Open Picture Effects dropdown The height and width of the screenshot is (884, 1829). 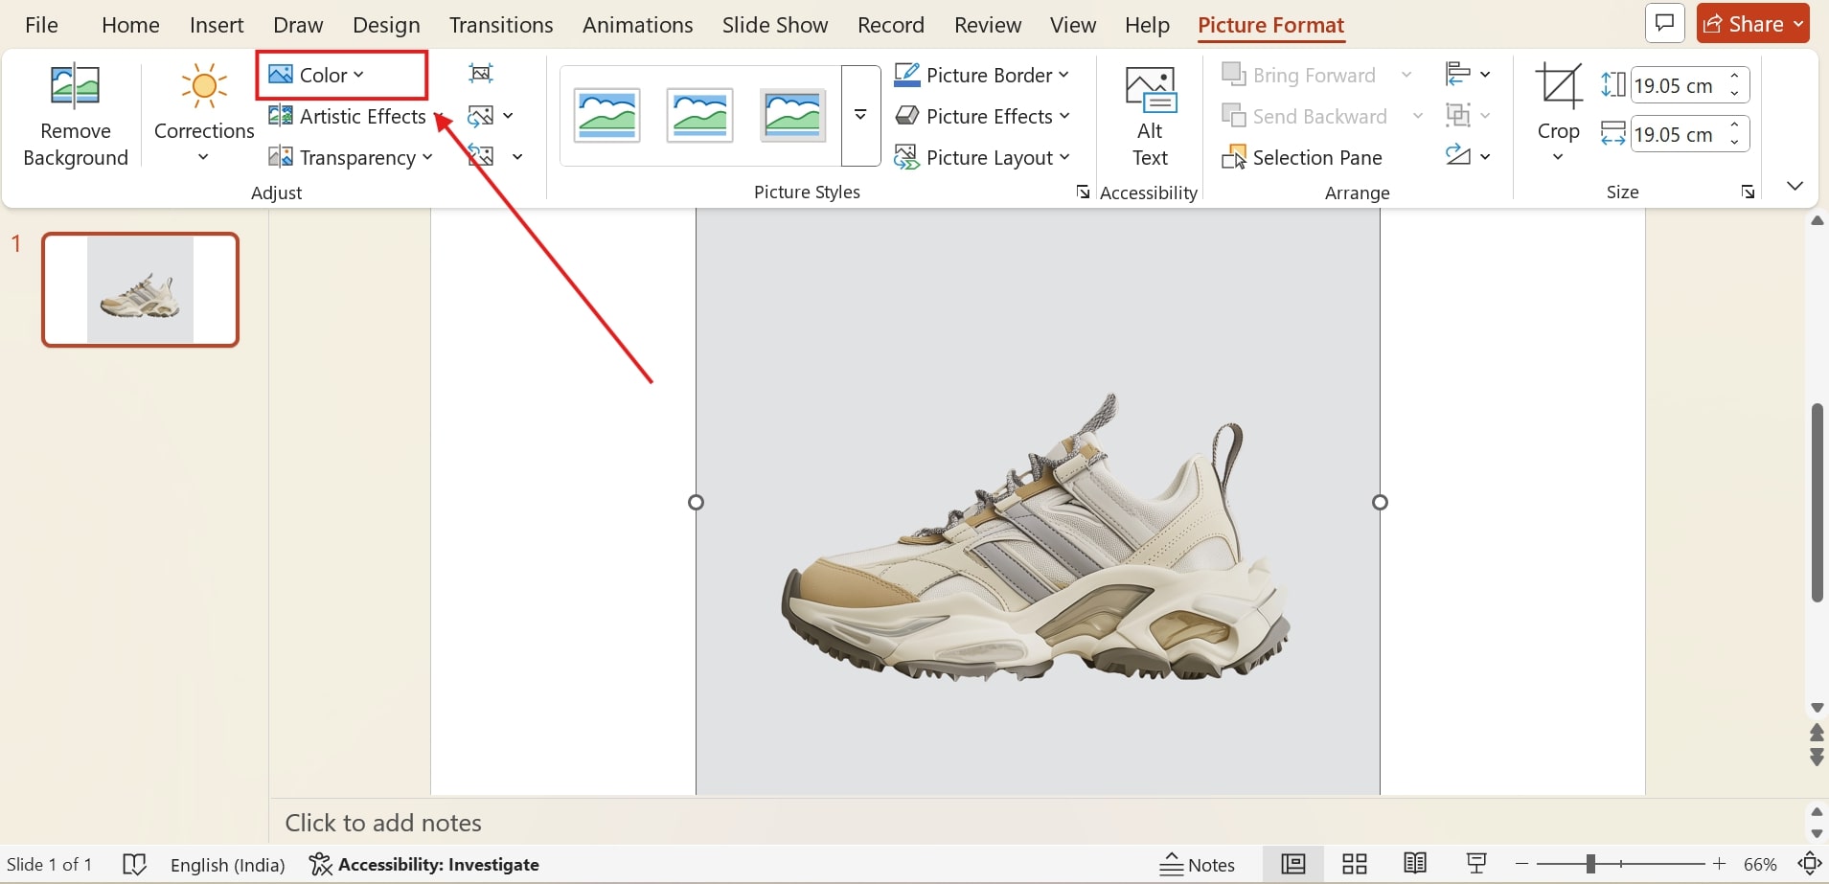coord(982,116)
